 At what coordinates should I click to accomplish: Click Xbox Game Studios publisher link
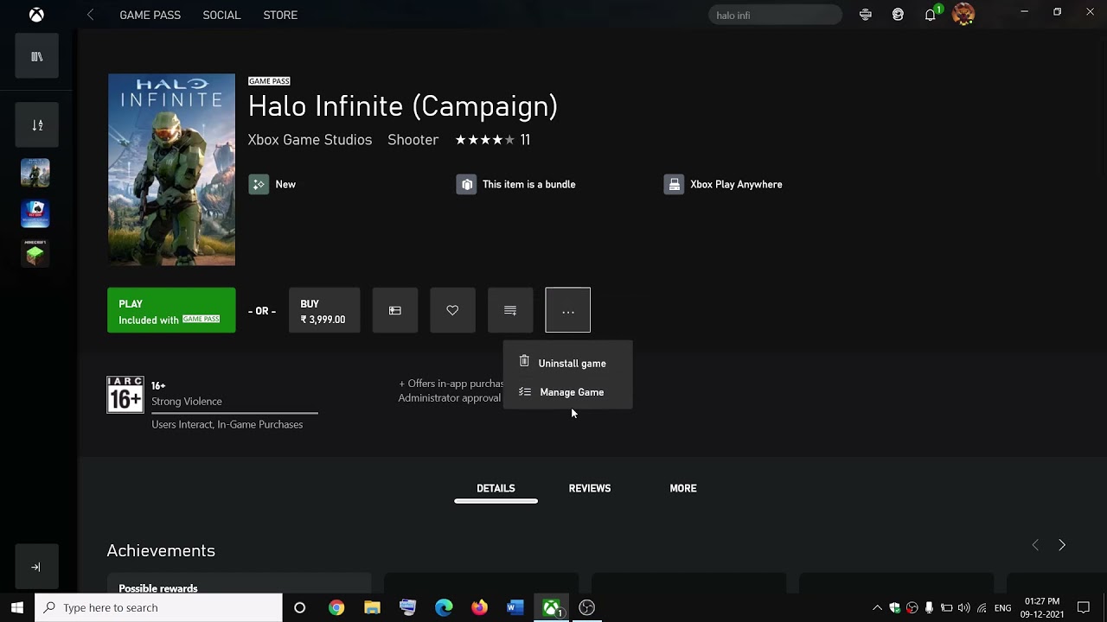click(310, 140)
